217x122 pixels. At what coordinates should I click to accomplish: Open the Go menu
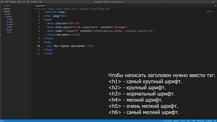click(x=24, y=2)
